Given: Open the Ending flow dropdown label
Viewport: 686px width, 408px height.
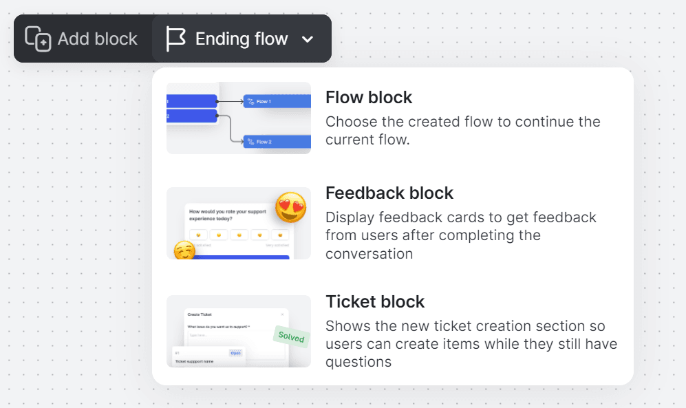Looking at the screenshot, I should [242, 39].
